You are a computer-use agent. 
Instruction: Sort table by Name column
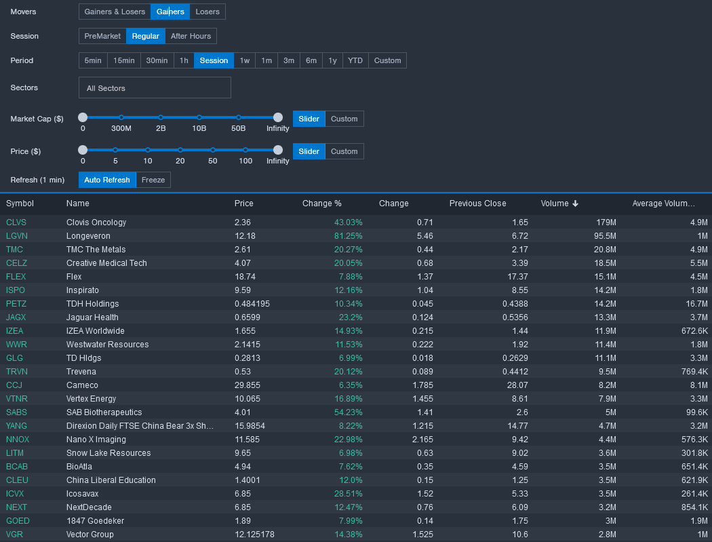pos(78,204)
